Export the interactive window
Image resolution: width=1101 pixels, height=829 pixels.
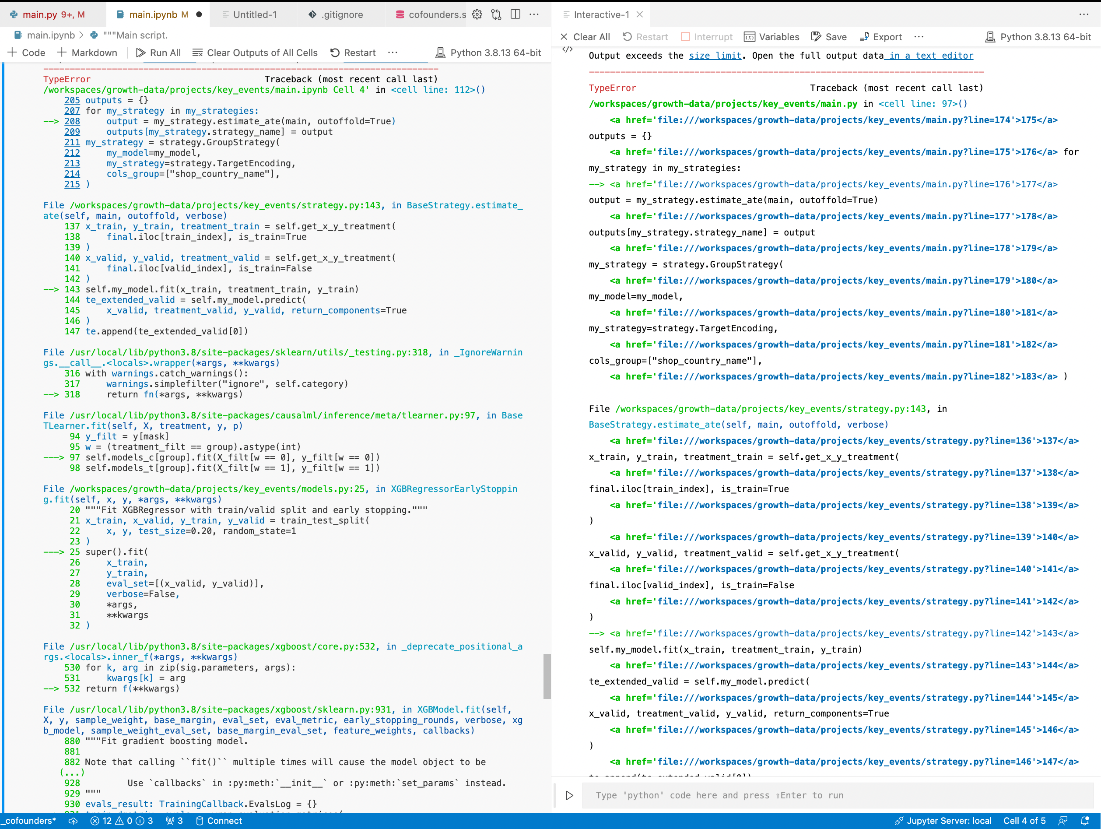(x=880, y=37)
